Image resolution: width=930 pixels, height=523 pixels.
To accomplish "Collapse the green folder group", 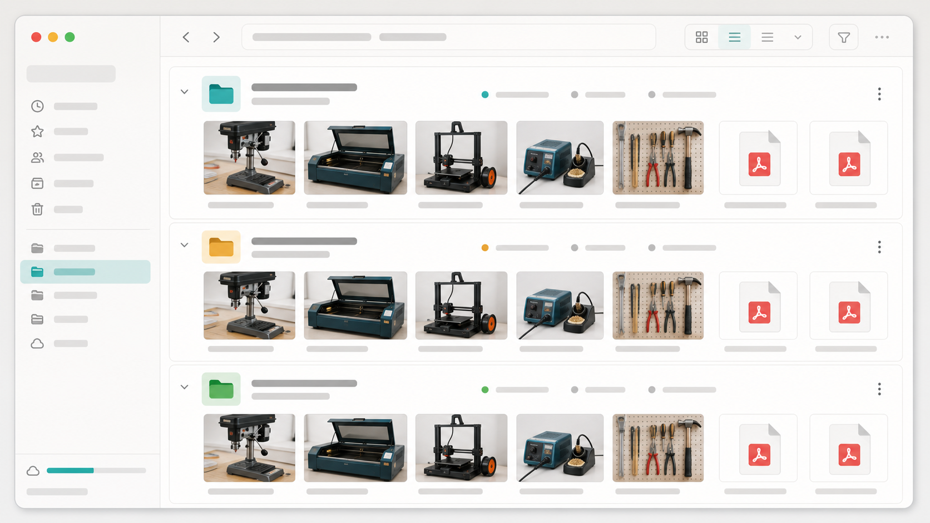I will coord(185,387).
